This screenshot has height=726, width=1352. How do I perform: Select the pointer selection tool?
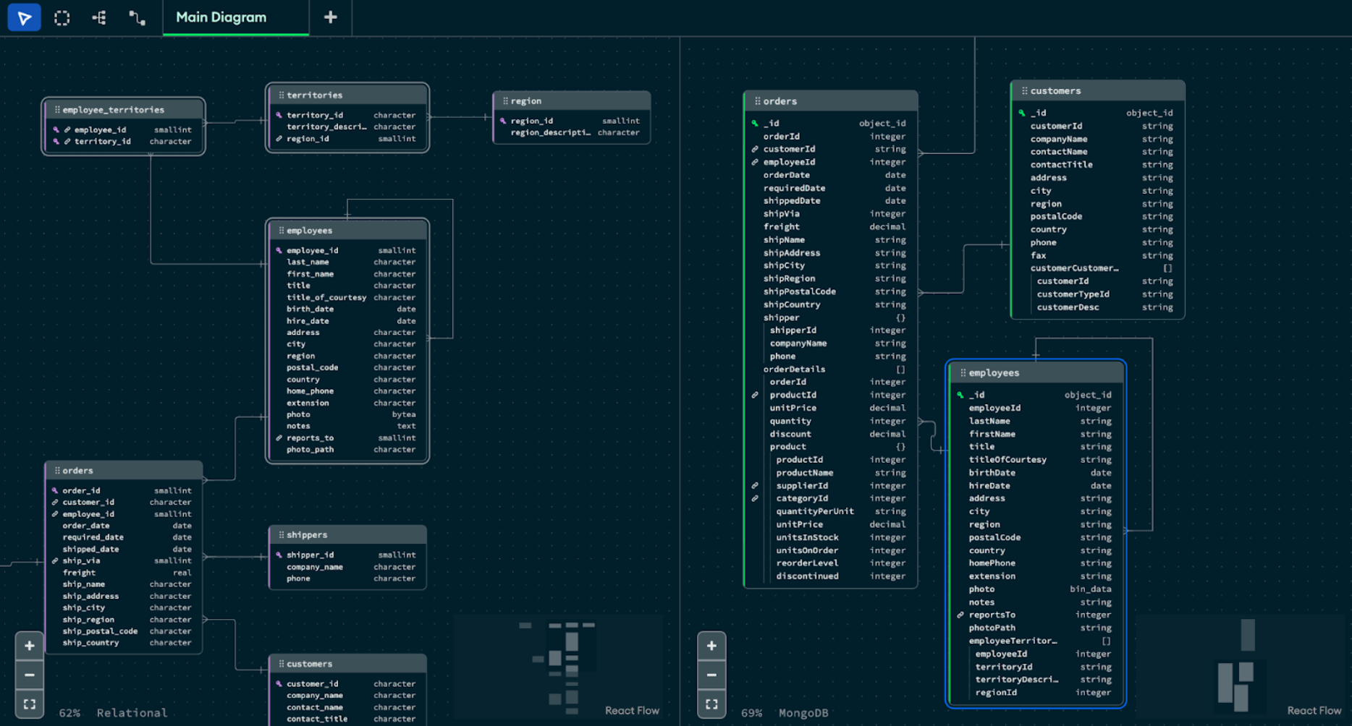tap(24, 17)
